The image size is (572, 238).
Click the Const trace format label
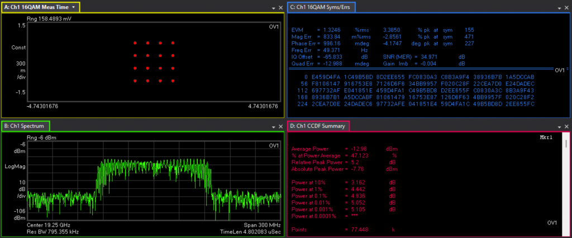click(x=18, y=47)
